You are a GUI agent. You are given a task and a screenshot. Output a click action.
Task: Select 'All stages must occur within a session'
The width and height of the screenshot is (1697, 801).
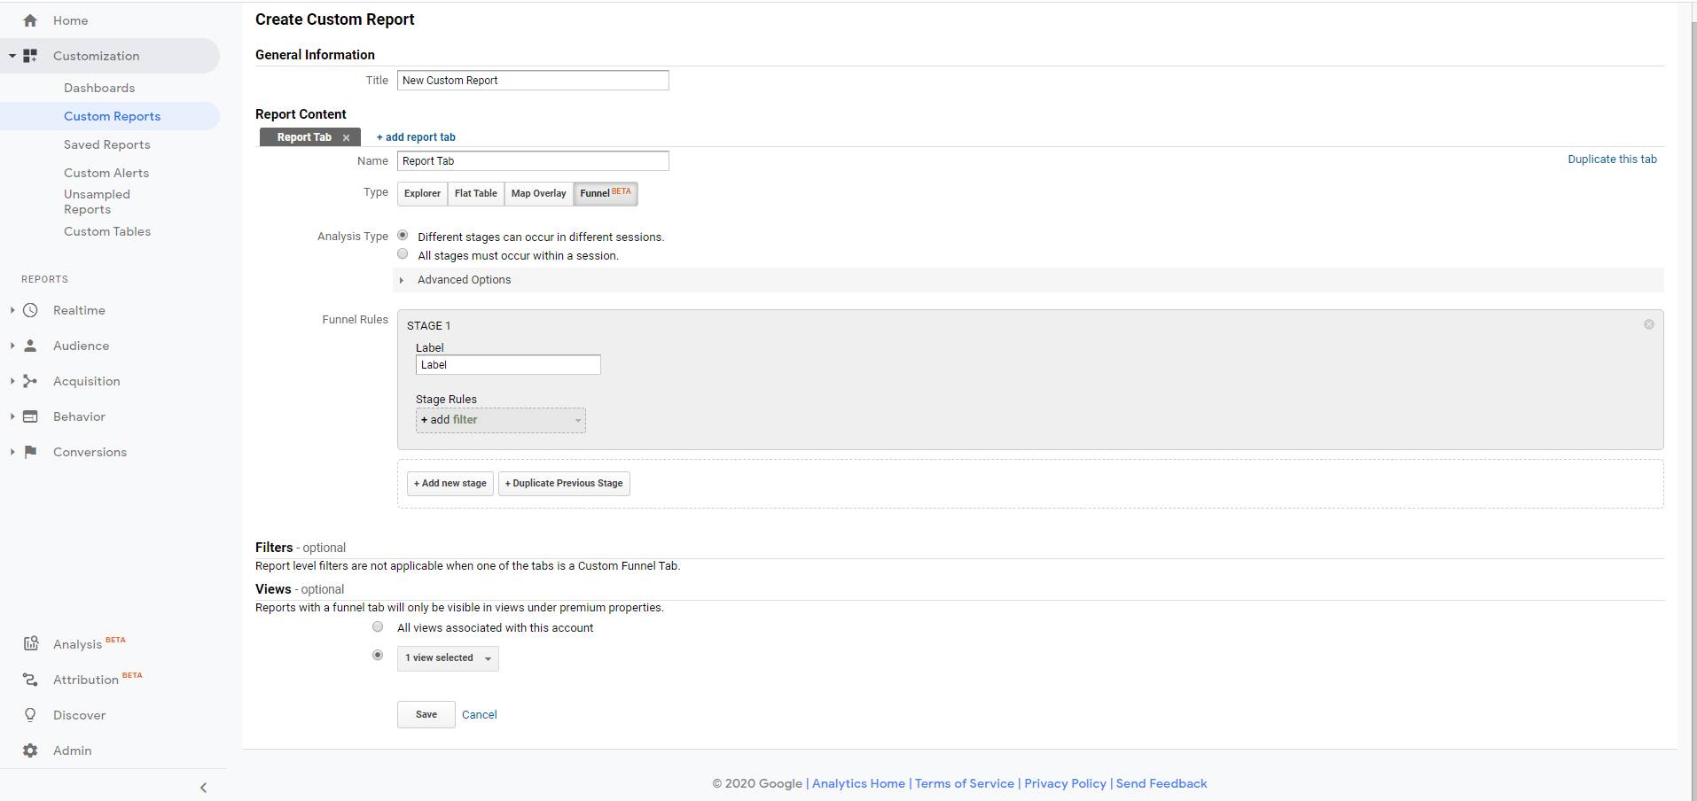coord(403,254)
